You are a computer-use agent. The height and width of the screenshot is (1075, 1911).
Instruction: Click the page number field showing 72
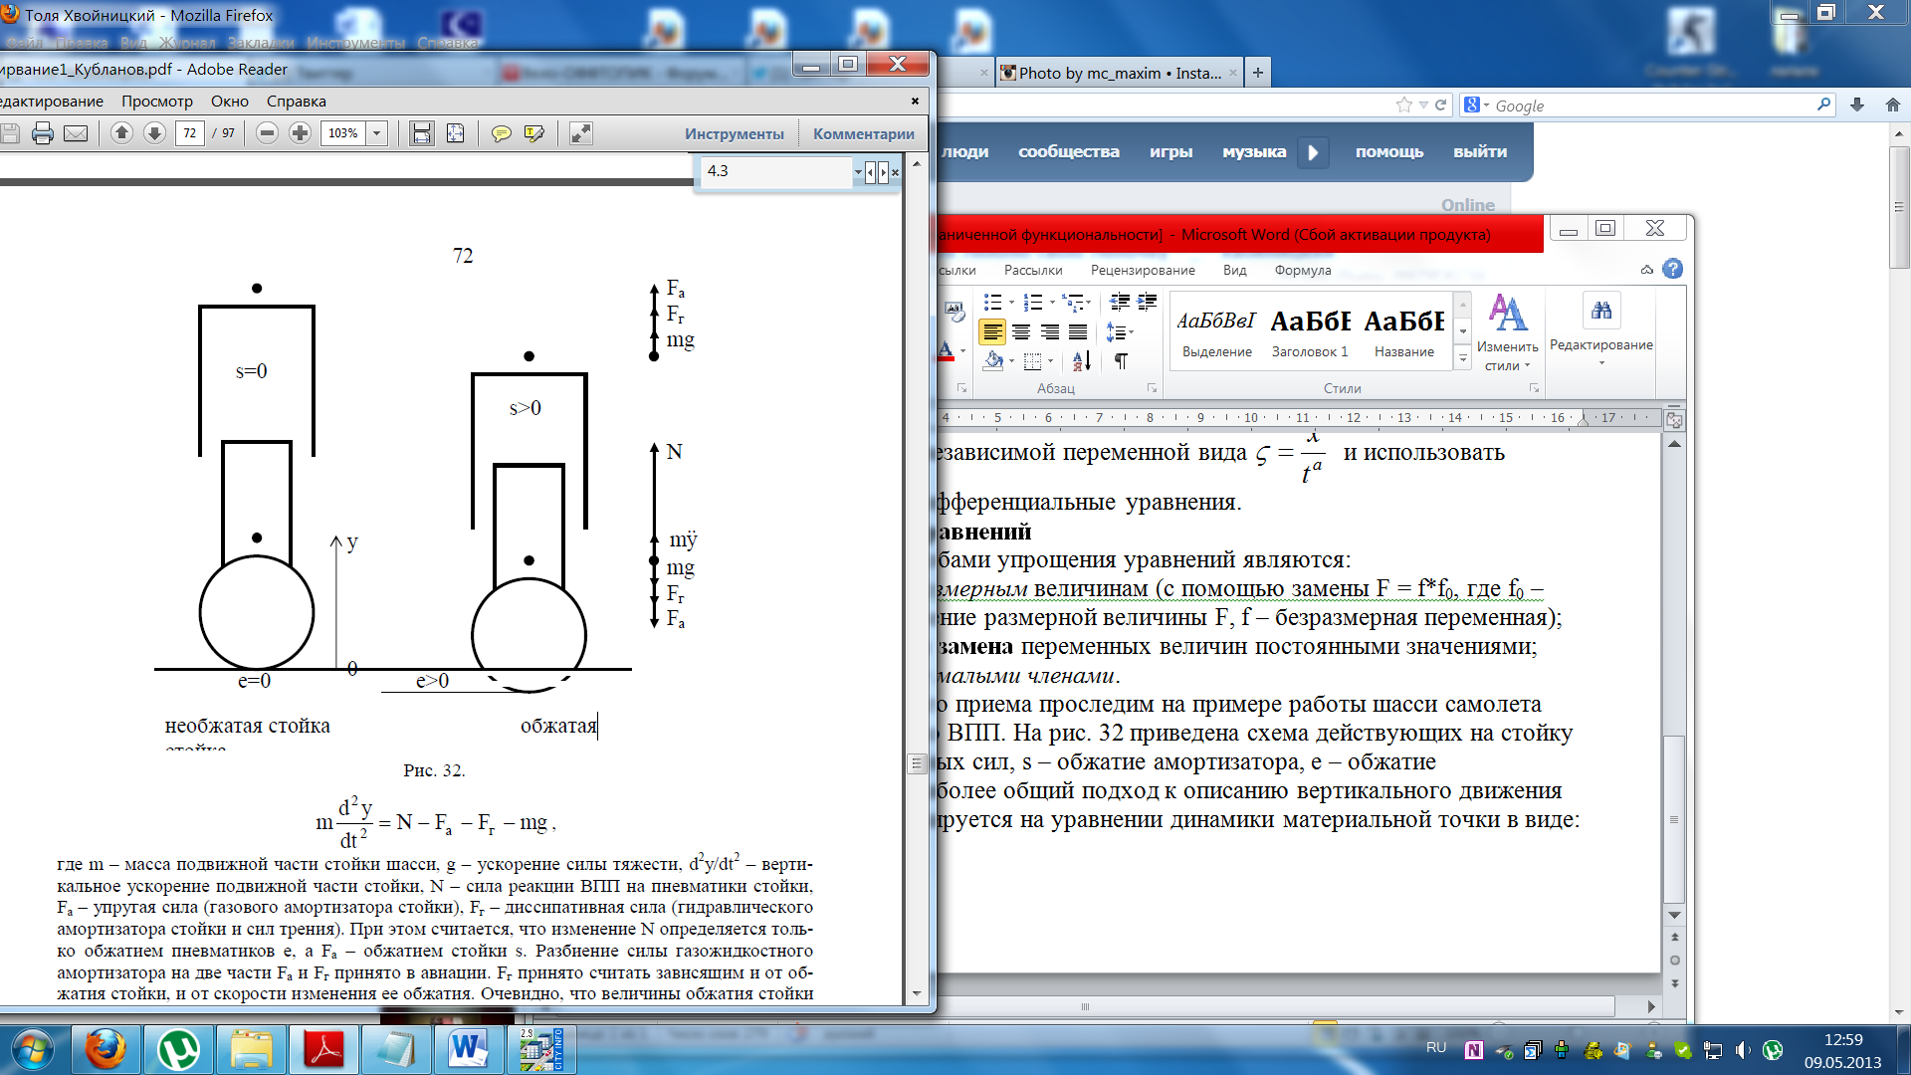pyautogui.click(x=190, y=133)
